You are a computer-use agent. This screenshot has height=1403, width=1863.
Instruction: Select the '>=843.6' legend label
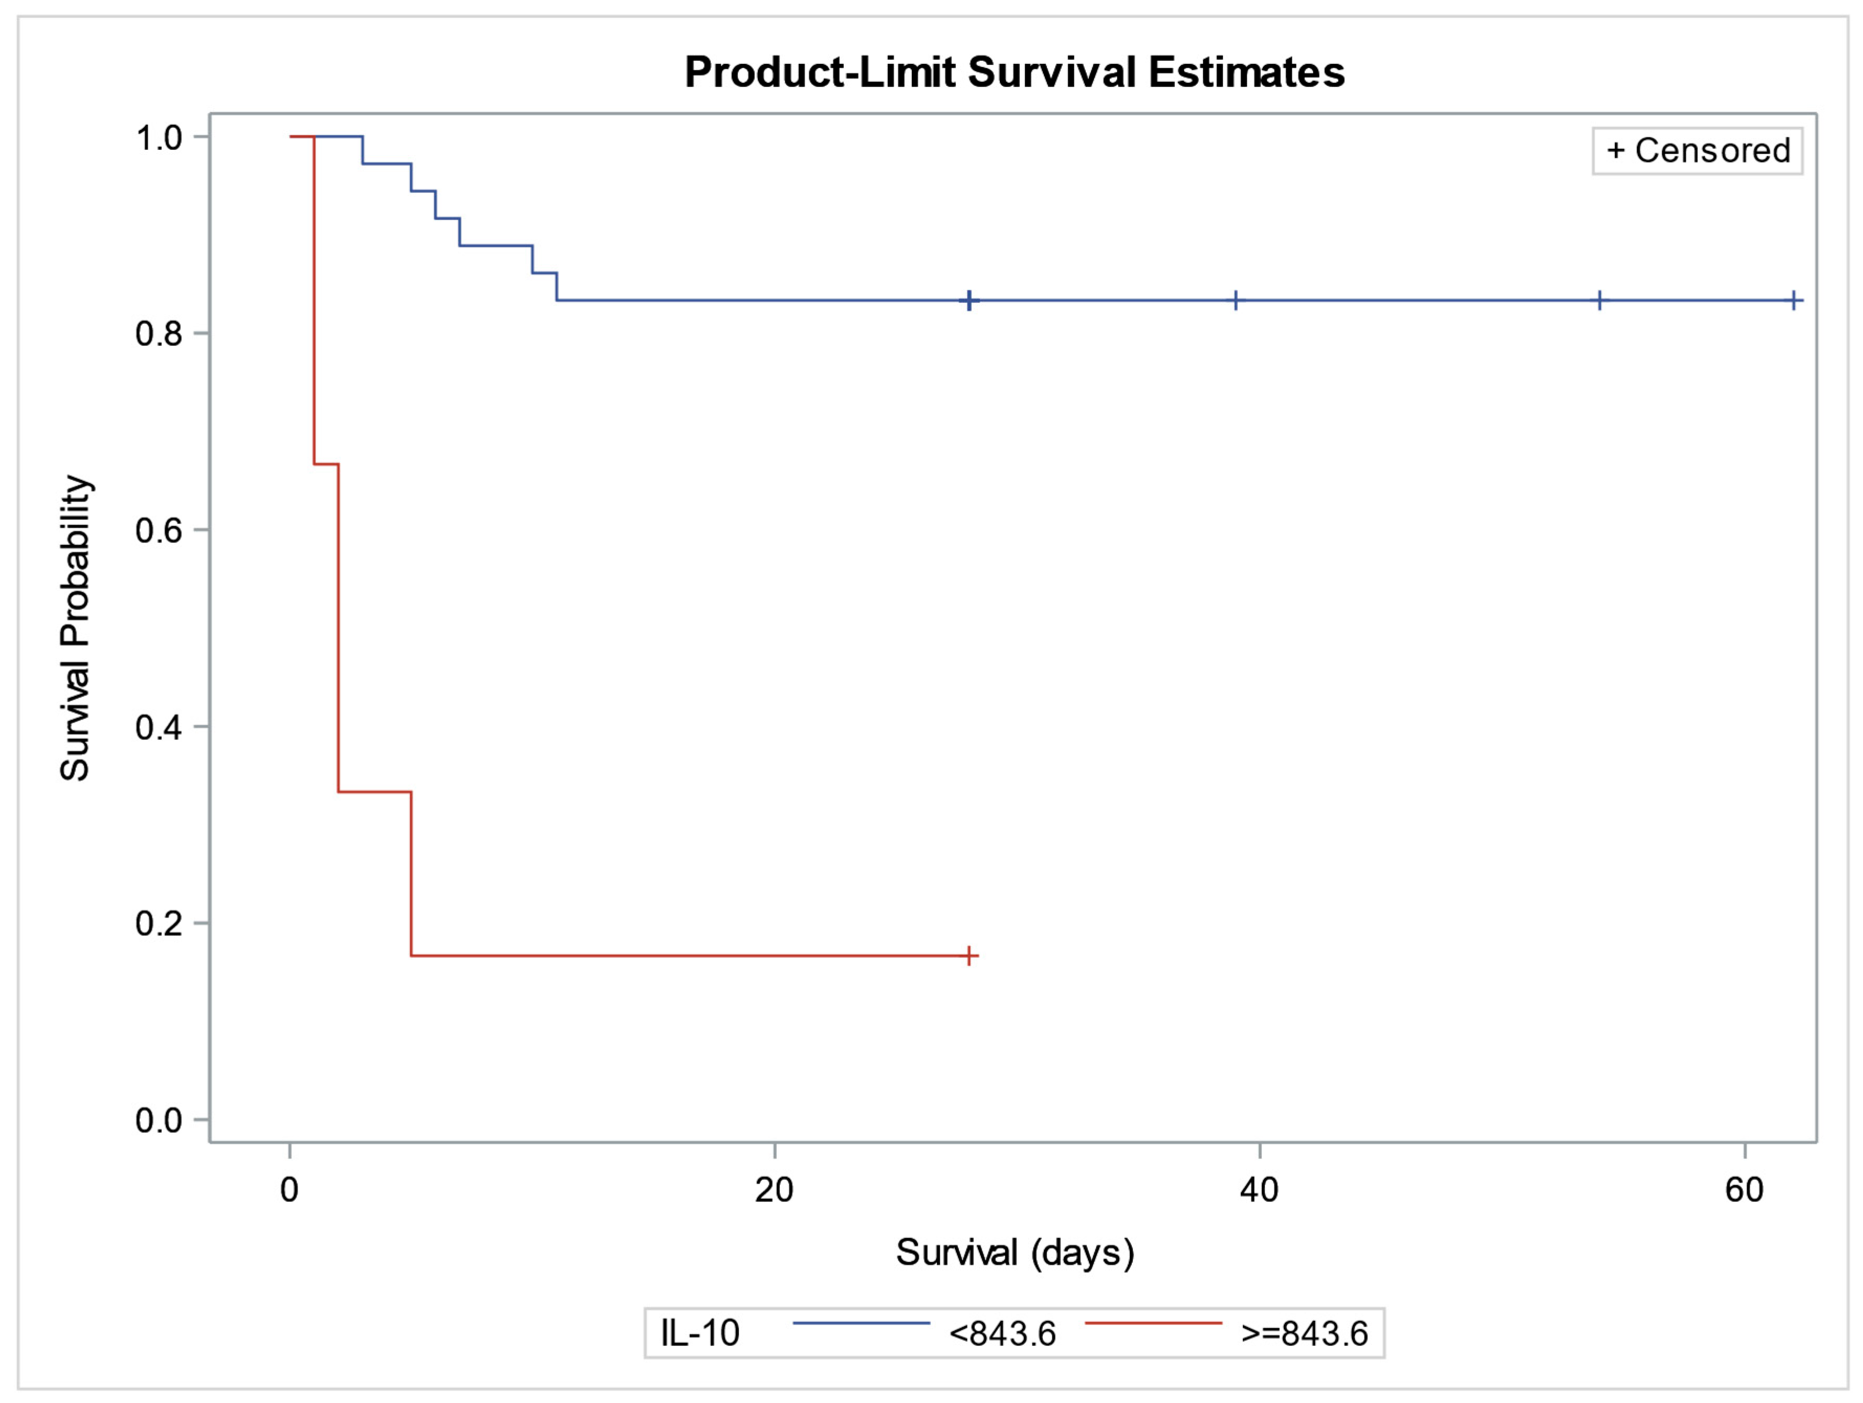point(1304,1333)
